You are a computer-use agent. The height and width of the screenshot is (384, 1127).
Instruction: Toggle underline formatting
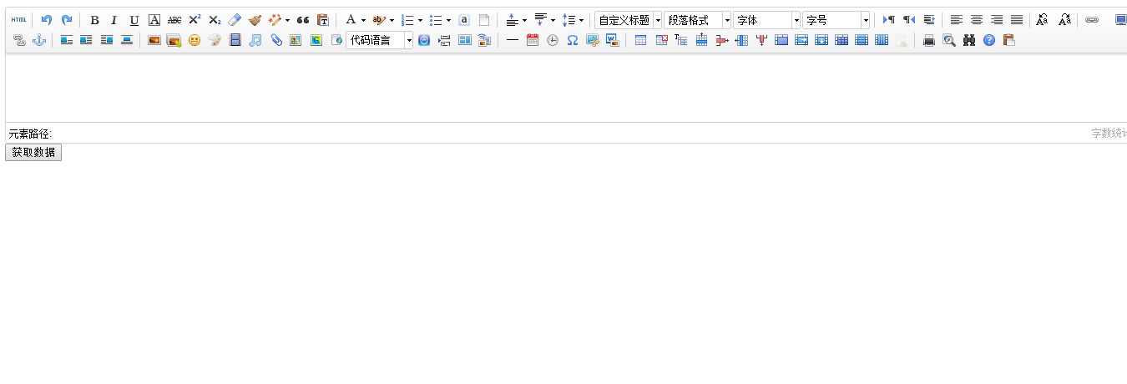point(134,20)
